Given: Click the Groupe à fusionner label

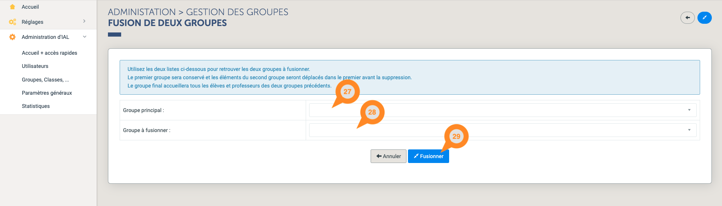Looking at the screenshot, I should pos(147,130).
